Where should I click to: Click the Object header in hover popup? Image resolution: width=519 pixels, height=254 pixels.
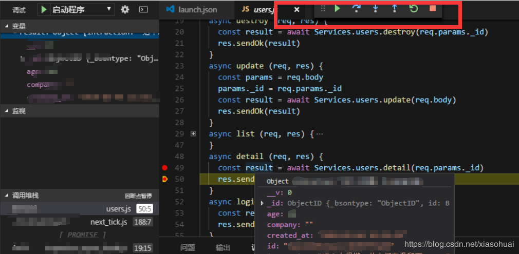click(x=277, y=181)
